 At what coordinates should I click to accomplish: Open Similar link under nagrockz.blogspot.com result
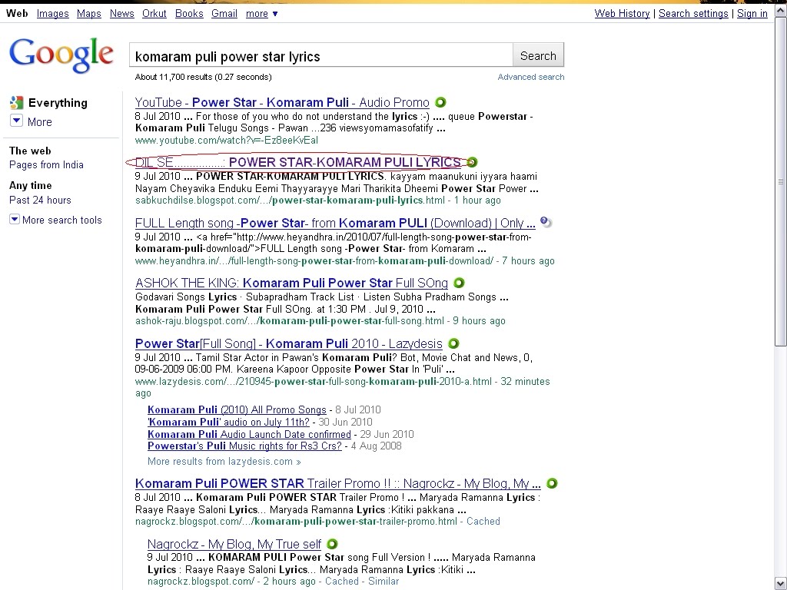(x=384, y=581)
